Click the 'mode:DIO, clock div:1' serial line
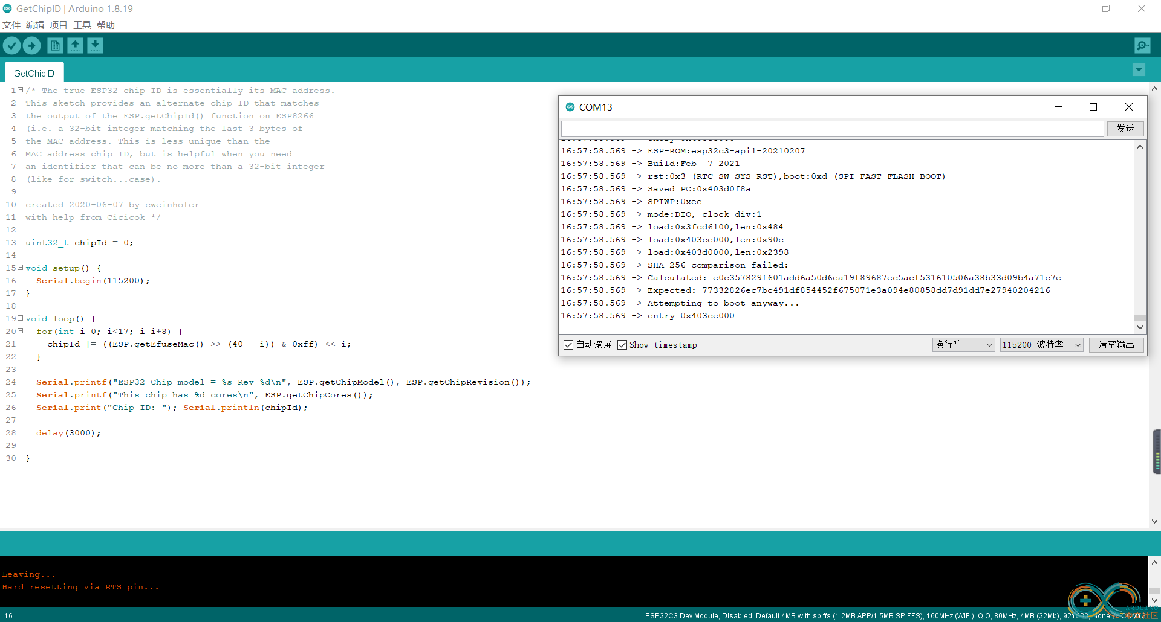Screen dimensions: 1161x622 704,214
